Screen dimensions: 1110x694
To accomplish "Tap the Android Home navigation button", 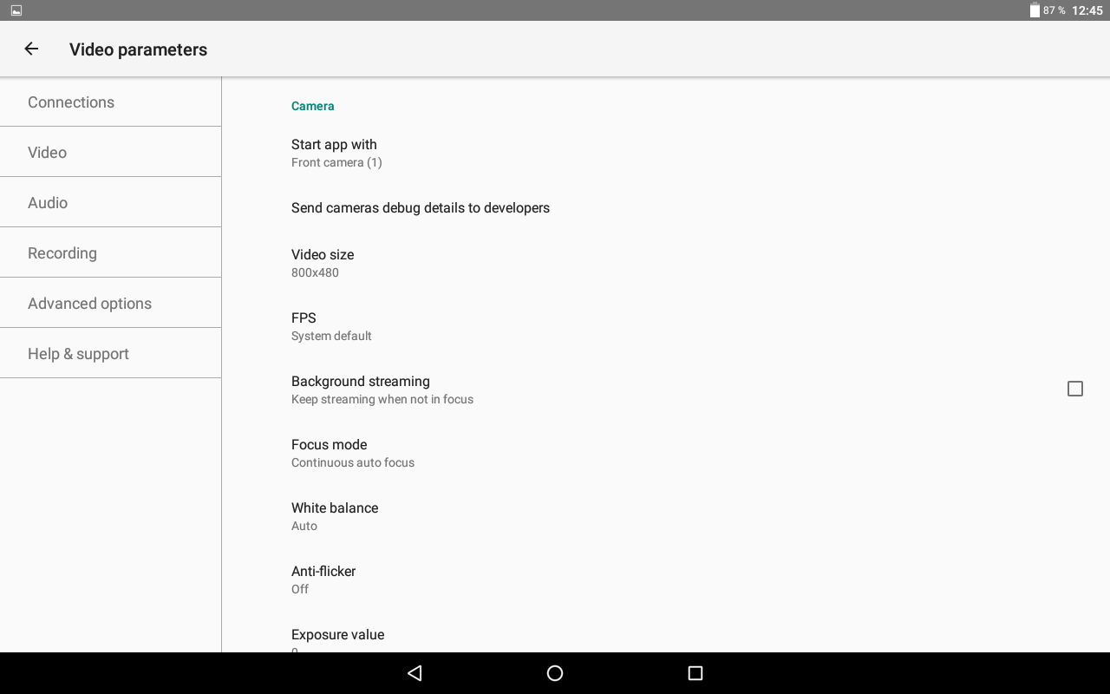I will coord(555,673).
